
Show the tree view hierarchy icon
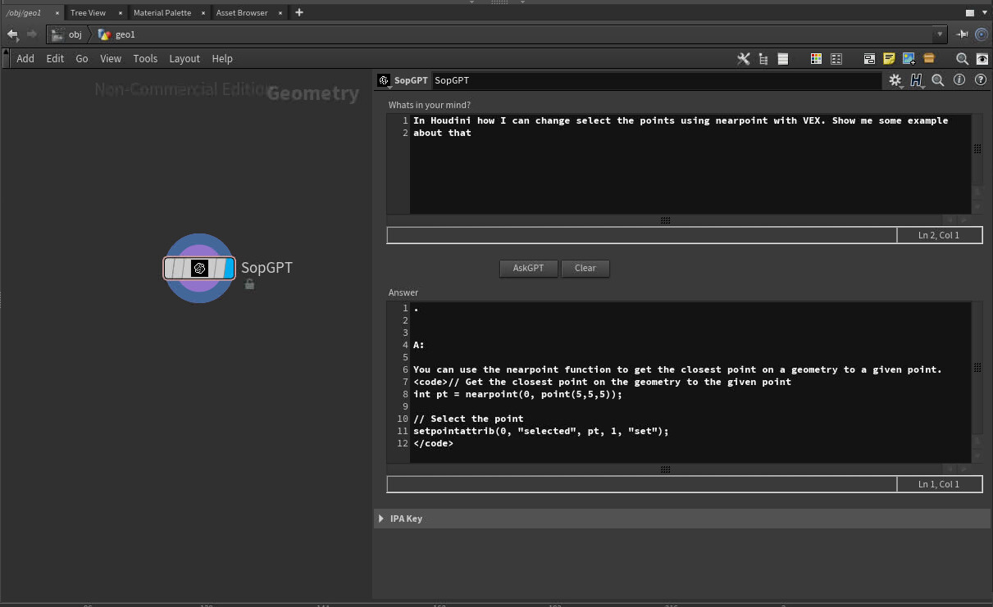point(763,59)
